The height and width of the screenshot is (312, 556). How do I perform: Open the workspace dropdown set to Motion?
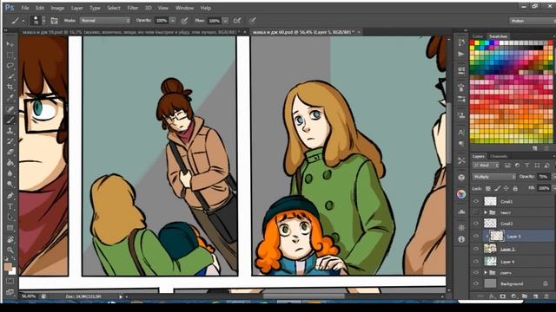pyautogui.click(x=533, y=21)
